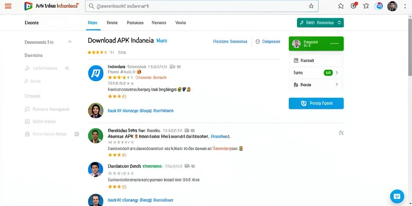The image size is (412, 206).
Task: Click the blue round app icon with white logo
Action: (x=96, y=73)
